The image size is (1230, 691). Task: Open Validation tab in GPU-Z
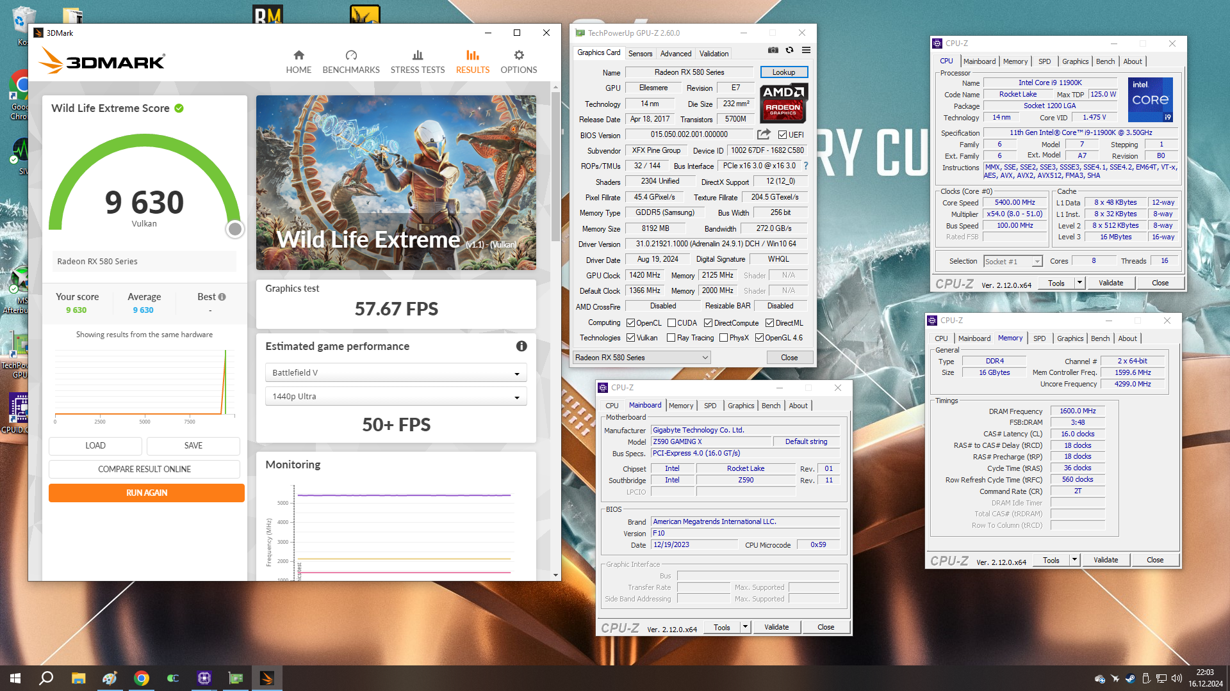coord(714,54)
